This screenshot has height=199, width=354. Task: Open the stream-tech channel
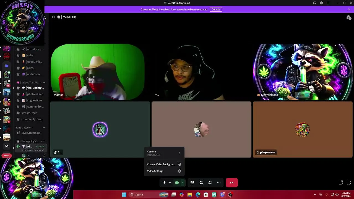coord(30,113)
